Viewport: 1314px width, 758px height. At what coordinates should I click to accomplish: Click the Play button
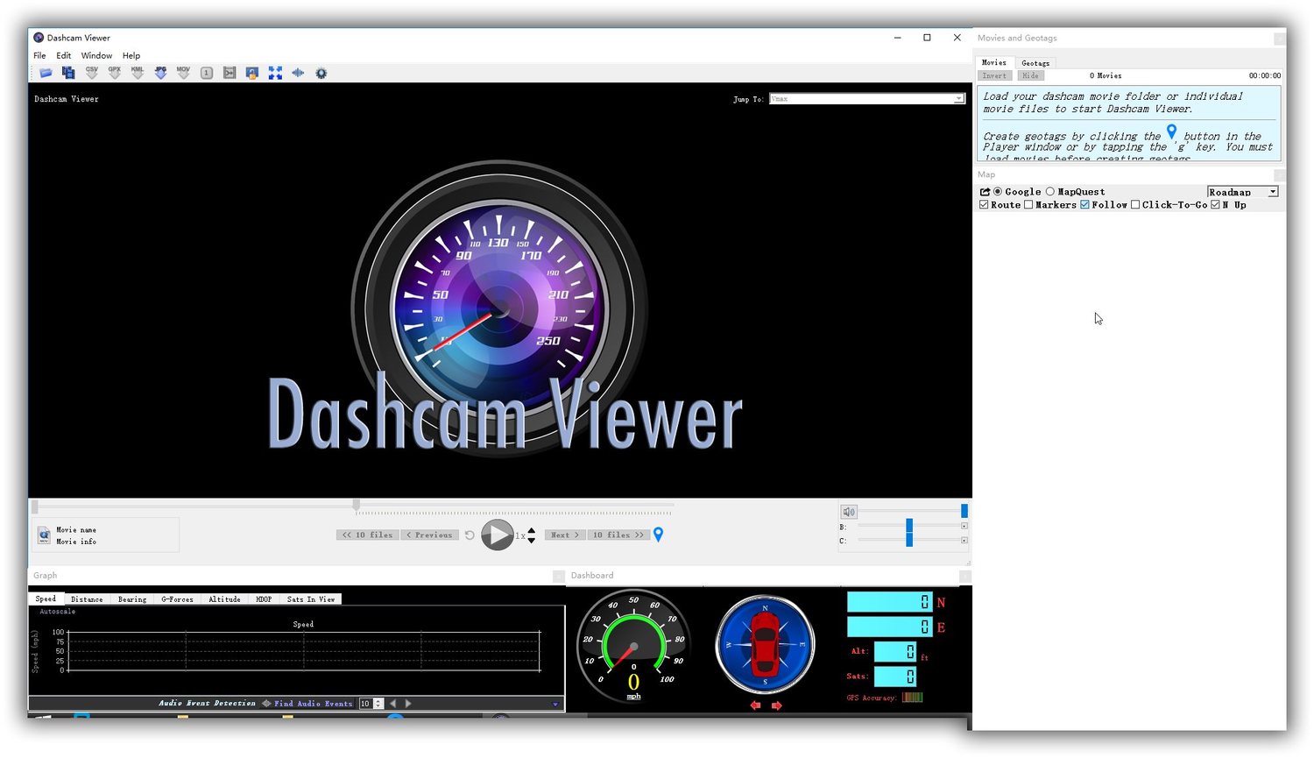[x=498, y=535]
